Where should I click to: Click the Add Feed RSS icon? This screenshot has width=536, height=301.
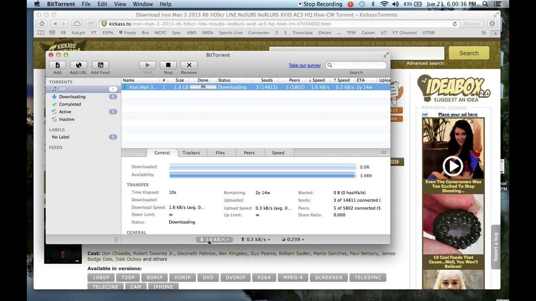100,65
